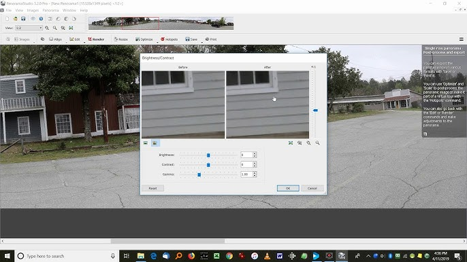Click the After preview image
The width and height of the screenshot is (467, 262).
268,105
